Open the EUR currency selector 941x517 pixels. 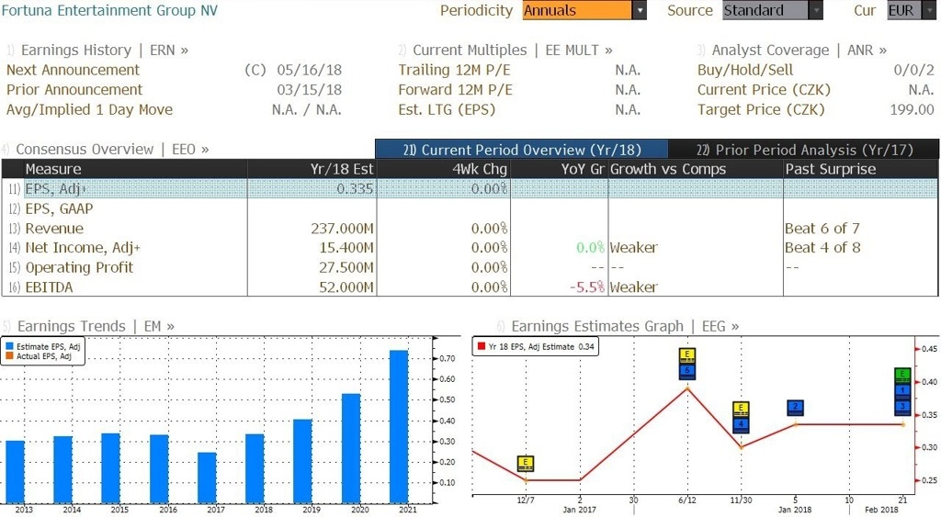(x=911, y=10)
